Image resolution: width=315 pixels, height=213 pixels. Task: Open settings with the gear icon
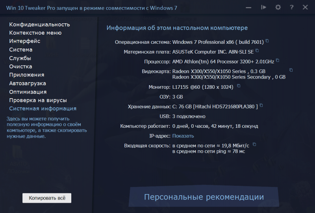278,7
